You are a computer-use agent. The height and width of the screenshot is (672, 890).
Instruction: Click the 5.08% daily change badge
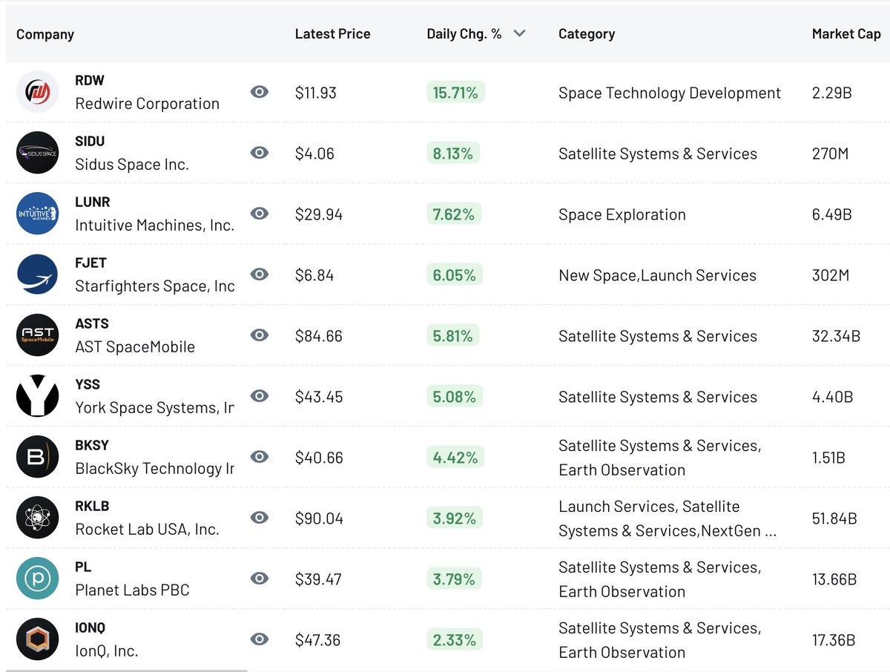point(455,396)
